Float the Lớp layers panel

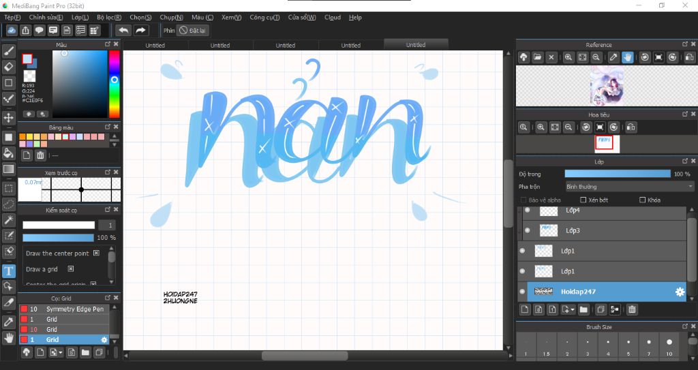tap(685, 161)
